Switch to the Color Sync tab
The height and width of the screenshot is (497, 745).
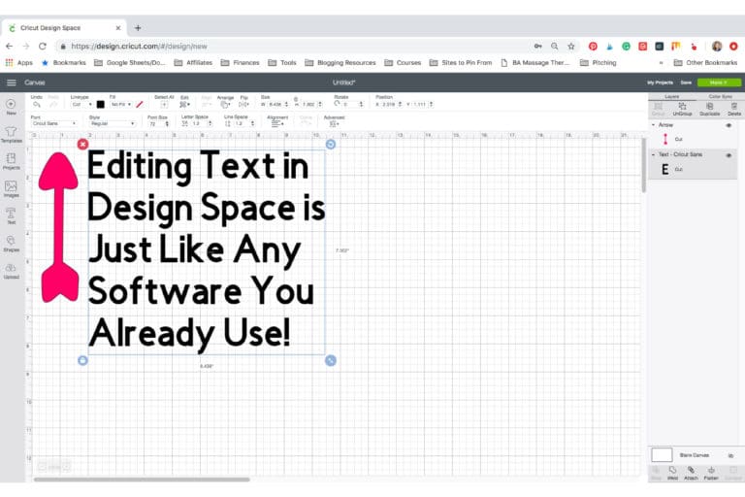(x=720, y=96)
